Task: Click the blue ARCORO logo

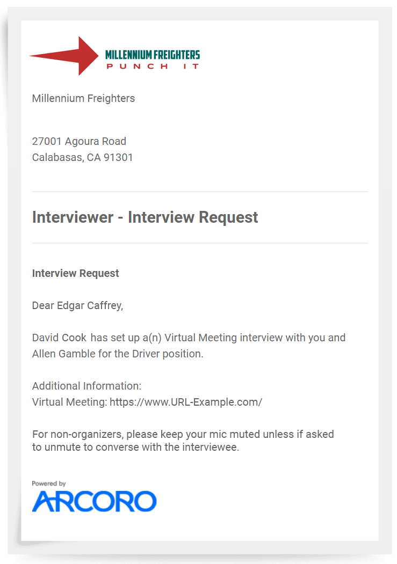Action: point(94,501)
